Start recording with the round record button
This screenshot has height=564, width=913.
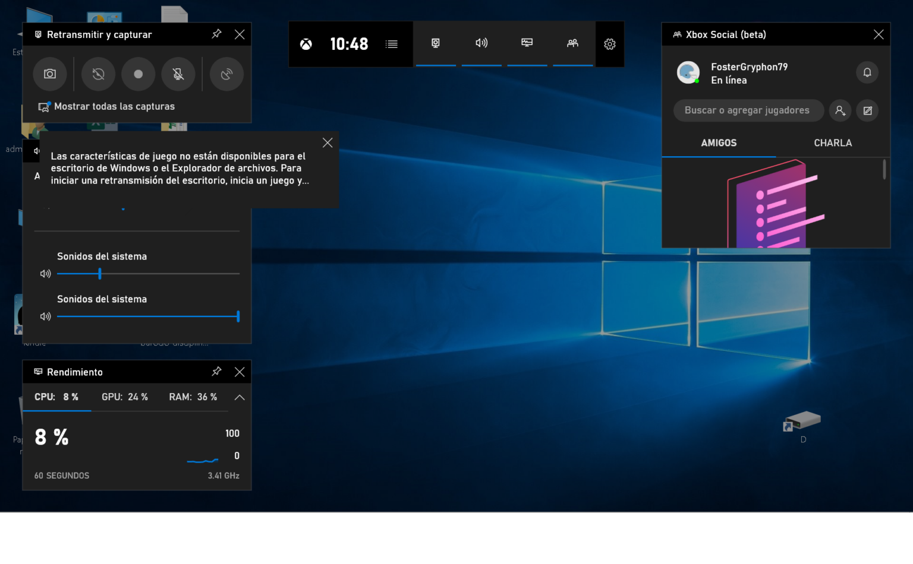tap(138, 74)
